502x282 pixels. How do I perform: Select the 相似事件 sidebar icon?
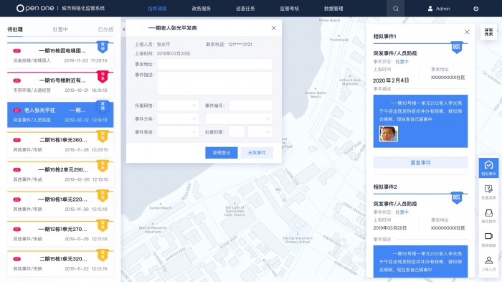coord(488,168)
